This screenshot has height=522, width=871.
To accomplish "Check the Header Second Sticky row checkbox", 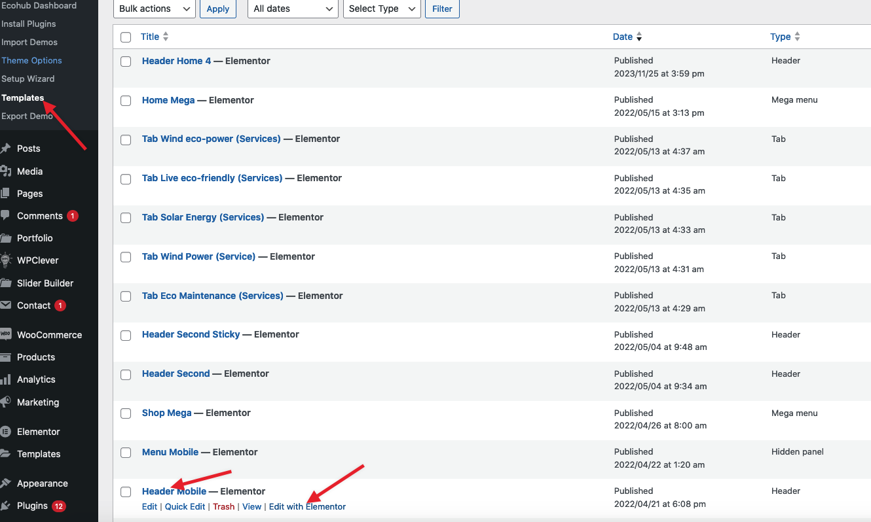I will point(126,335).
